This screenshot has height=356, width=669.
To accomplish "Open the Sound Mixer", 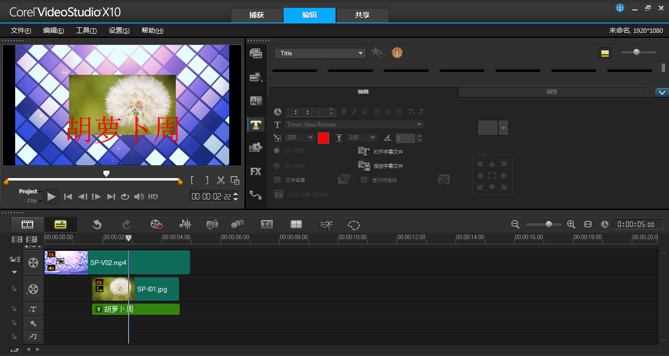I will click(185, 224).
